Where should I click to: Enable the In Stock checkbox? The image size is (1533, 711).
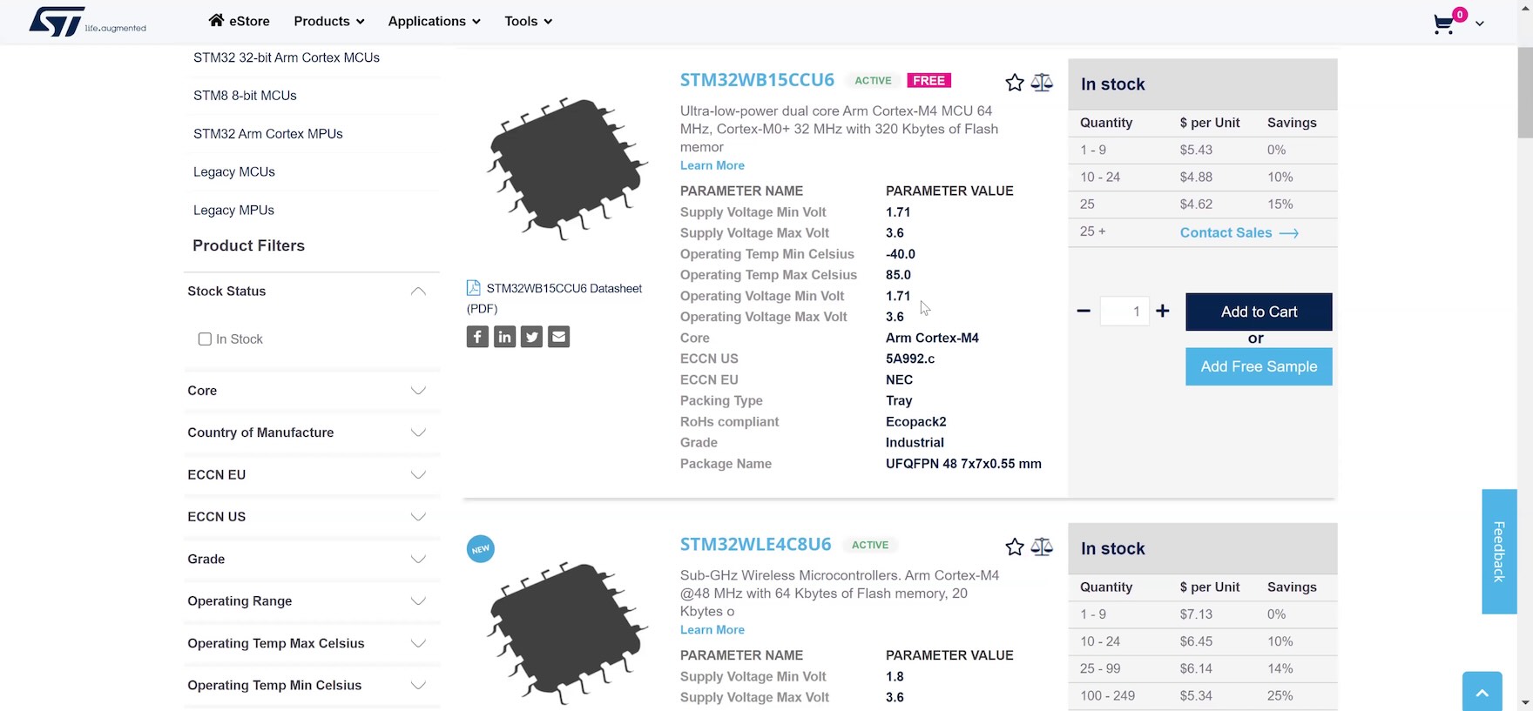(x=205, y=339)
